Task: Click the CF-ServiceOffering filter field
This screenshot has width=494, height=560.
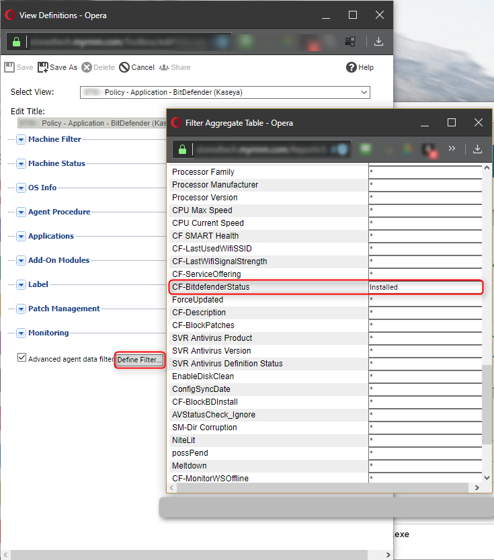Action: [425, 274]
